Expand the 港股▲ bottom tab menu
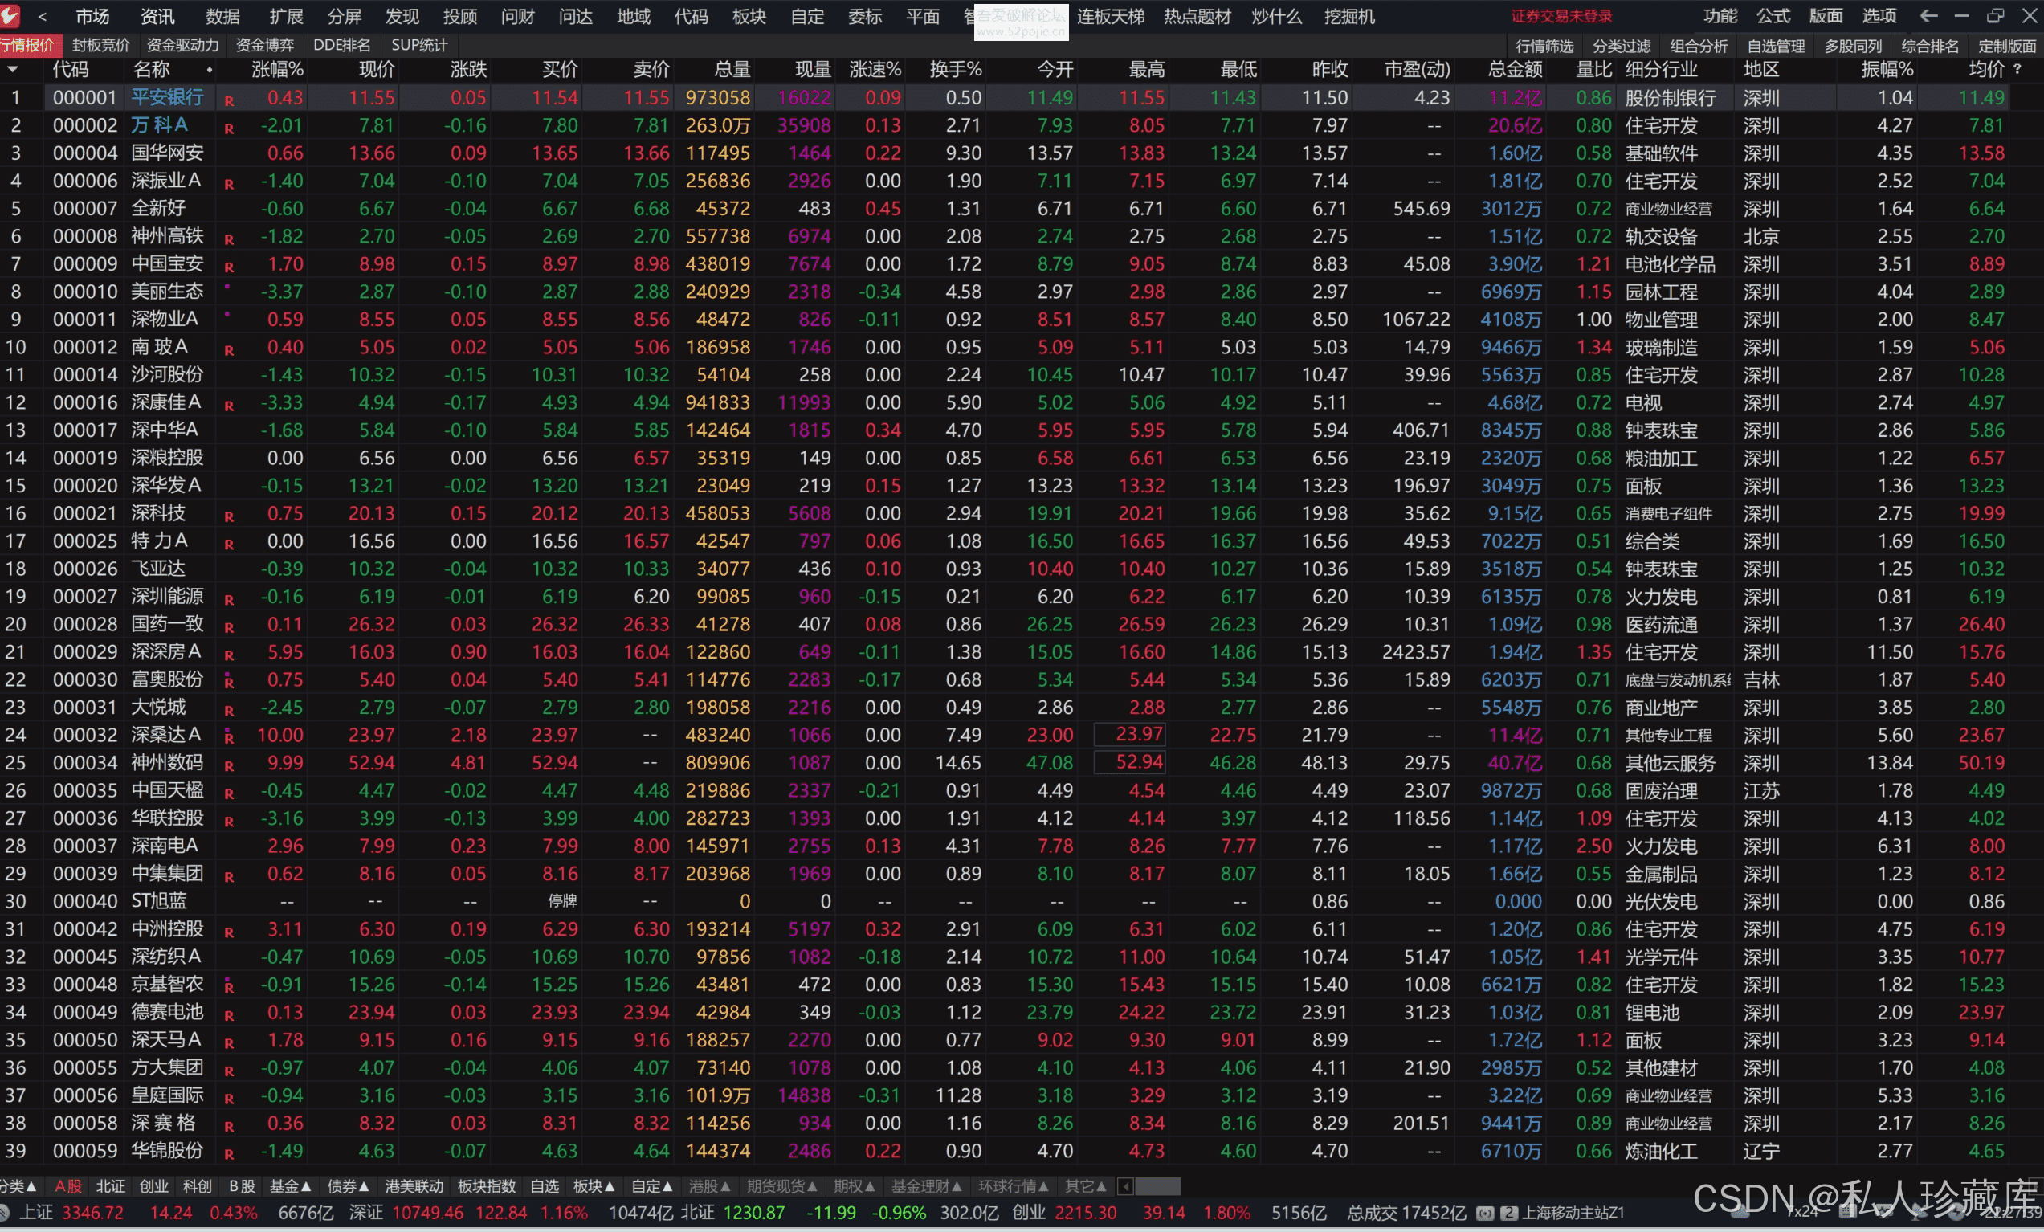The width and height of the screenshot is (2044, 1232). coord(710,1186)
